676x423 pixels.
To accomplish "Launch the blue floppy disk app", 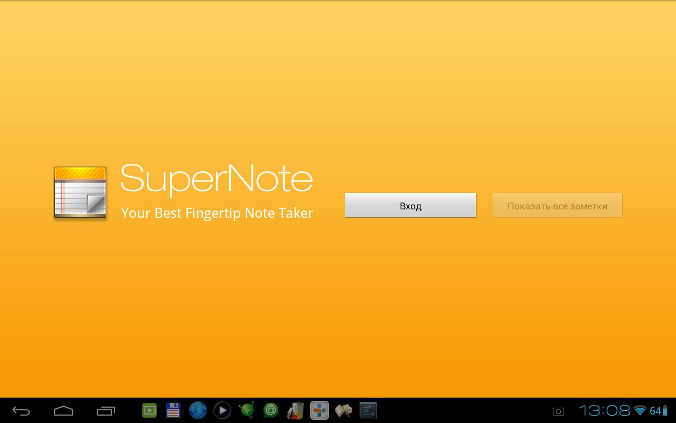I will 173,410.
